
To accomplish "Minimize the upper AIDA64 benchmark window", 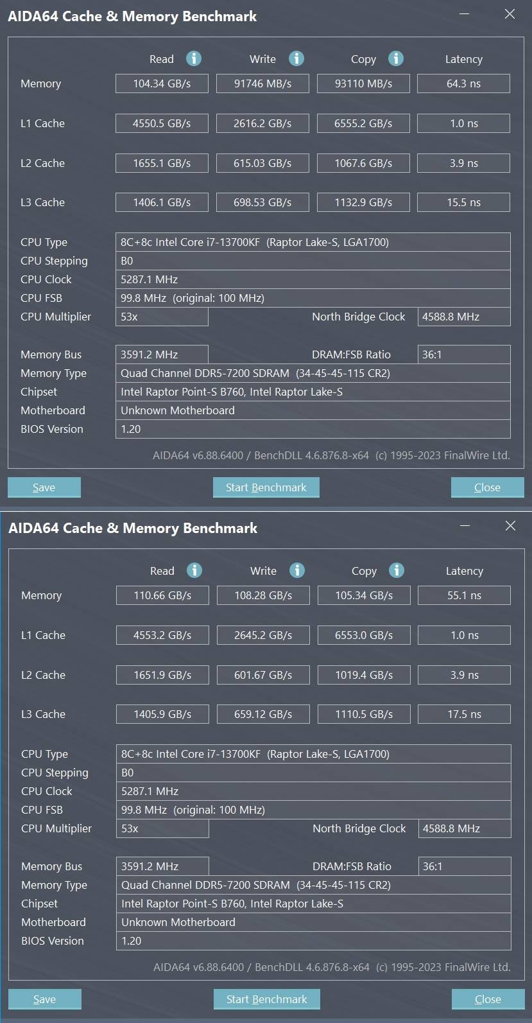I will click(465, 14).
